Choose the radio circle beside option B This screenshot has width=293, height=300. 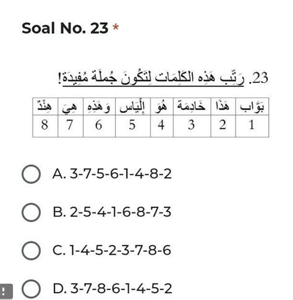[31, 212]
